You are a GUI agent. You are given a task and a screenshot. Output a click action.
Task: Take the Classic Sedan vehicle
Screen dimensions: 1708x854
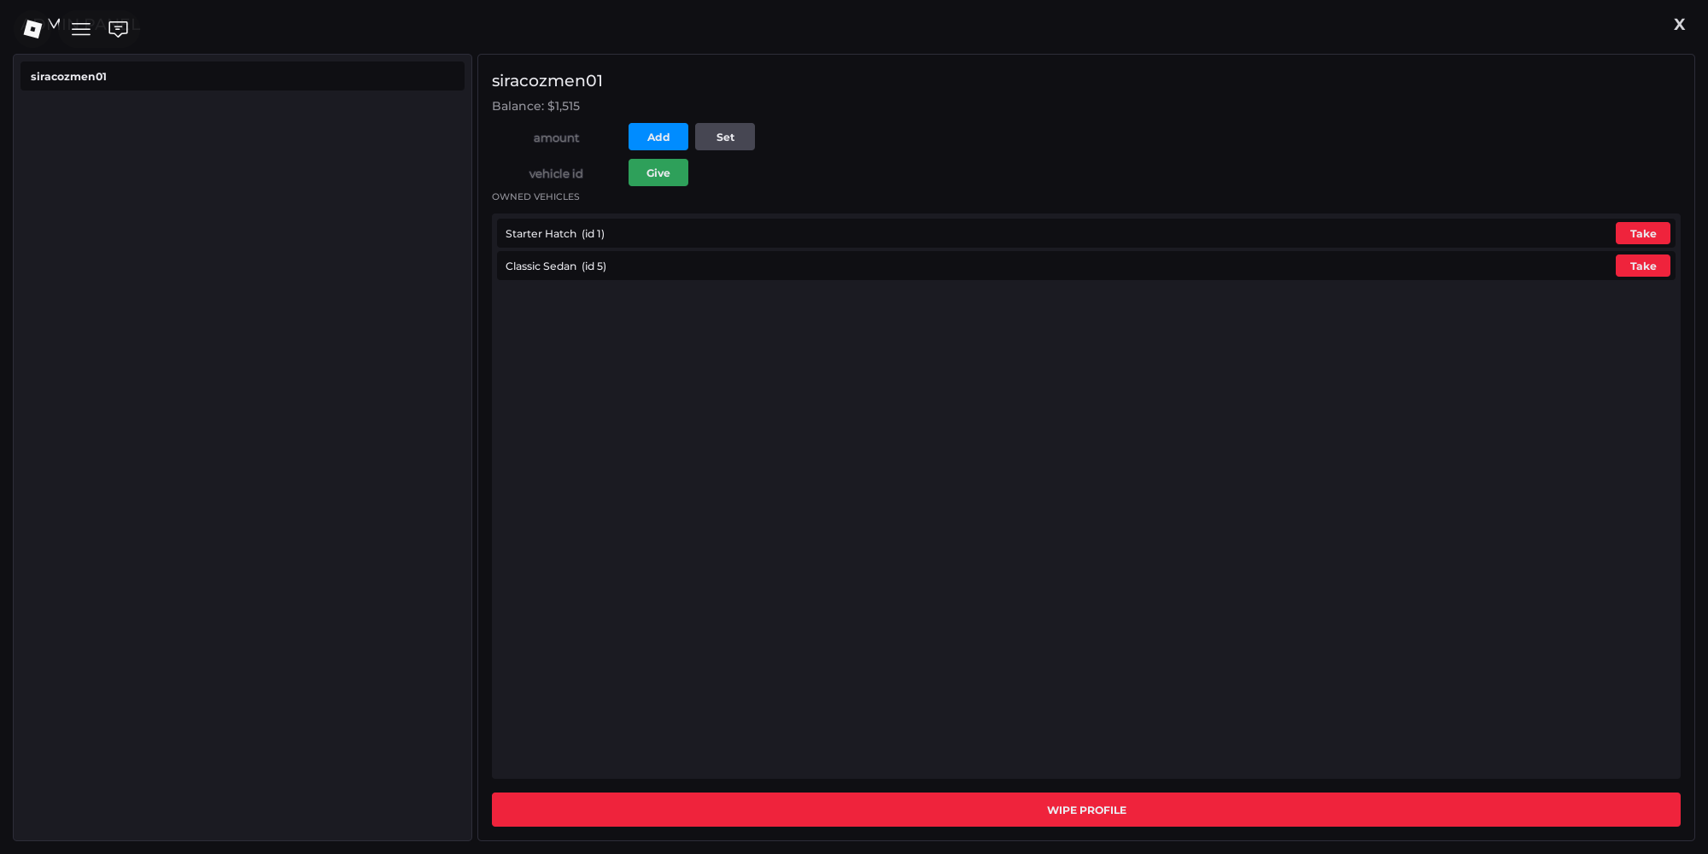(1642, 266)
